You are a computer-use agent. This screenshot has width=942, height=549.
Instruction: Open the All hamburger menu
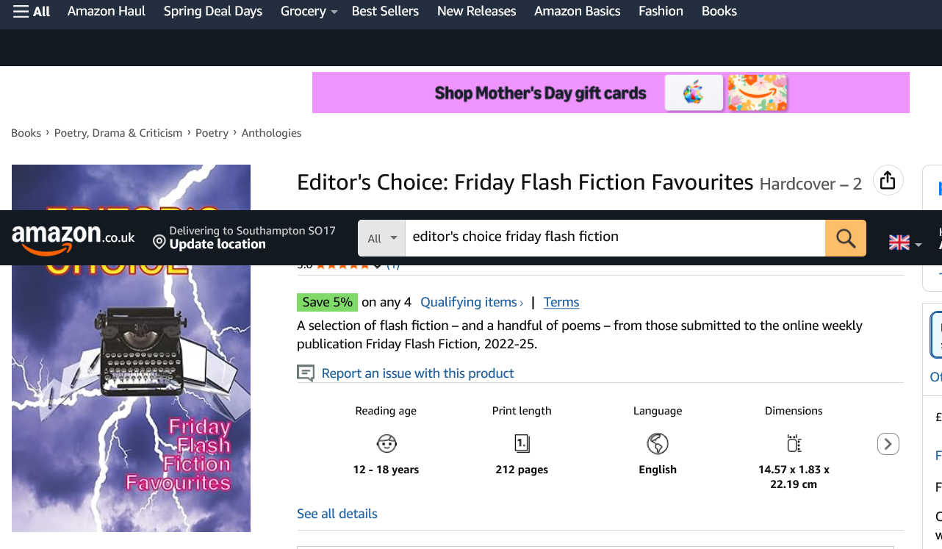pos(32,11)
